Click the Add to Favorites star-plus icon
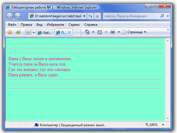 [x=18, y=32]
